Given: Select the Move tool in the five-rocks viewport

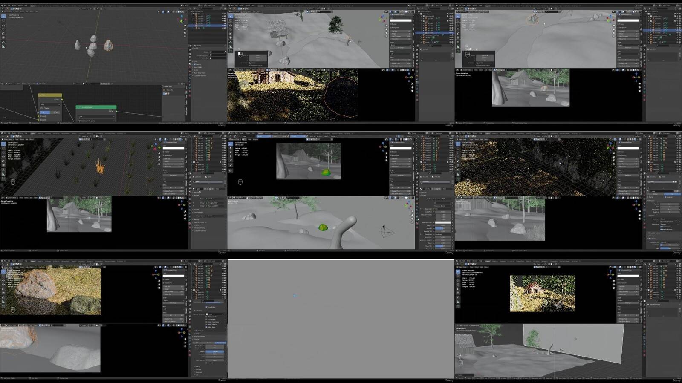Looking at the screenshot, I should tap(3, 25).
